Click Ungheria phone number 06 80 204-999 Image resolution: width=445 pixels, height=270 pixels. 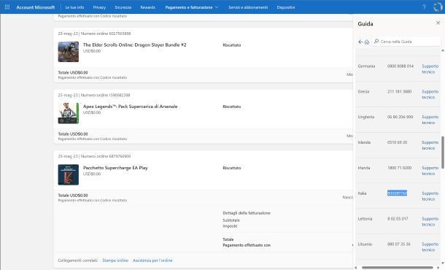[x=400, y=117]
